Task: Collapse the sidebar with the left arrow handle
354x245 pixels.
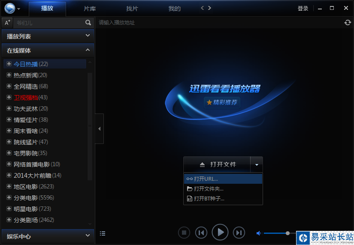Action: (100, 128)
